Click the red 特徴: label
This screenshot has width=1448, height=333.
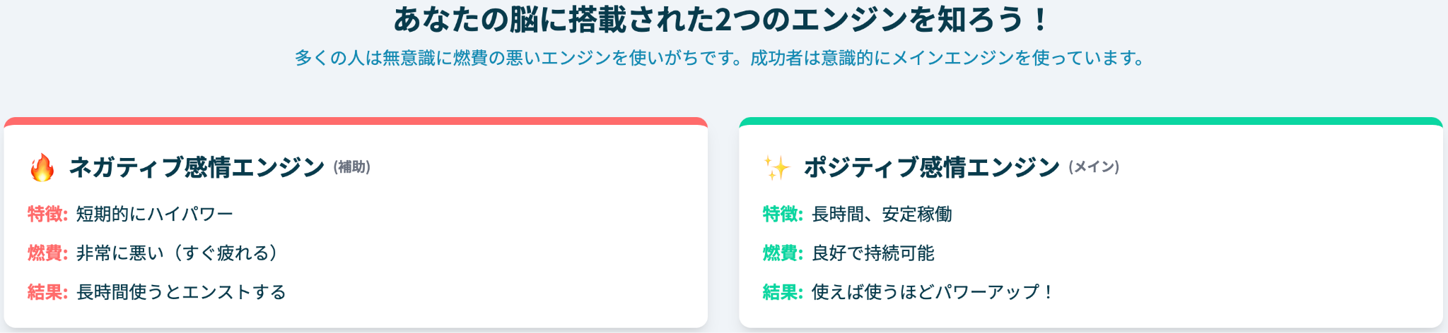point(47,214)
